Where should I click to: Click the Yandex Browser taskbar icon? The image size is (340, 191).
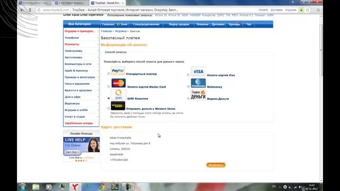pos(75,187)
